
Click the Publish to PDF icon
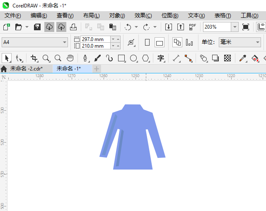(192, 27)
